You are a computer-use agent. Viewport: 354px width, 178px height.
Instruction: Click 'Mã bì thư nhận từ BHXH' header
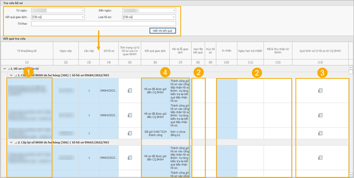coord(278,51)
